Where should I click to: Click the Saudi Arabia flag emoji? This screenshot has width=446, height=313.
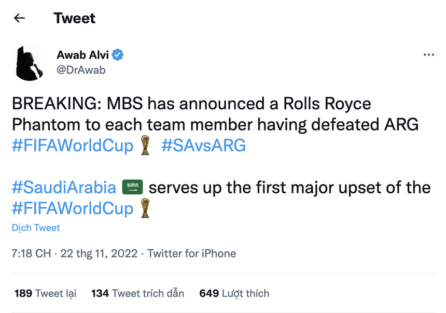click(132, 187)
